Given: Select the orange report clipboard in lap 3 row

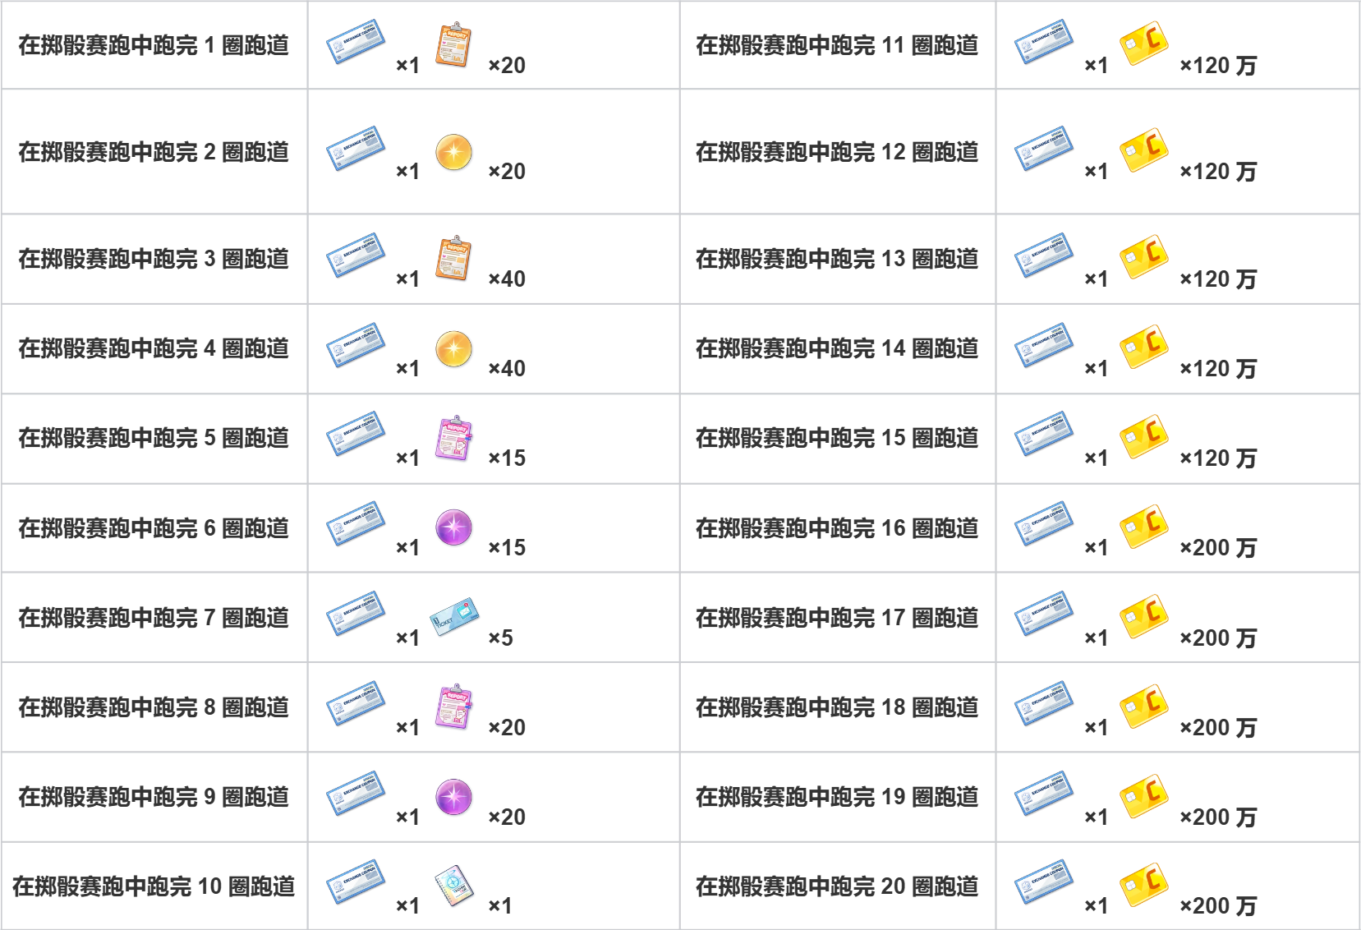Looking at the screenshot, I should pyautogui.click(x=453, y=259).
